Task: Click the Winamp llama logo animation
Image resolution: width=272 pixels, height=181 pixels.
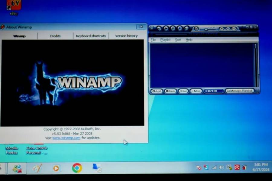Action: coord(72,83)
